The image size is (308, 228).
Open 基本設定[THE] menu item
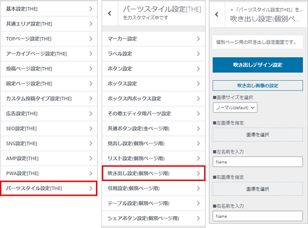click(x=48, y=9)
